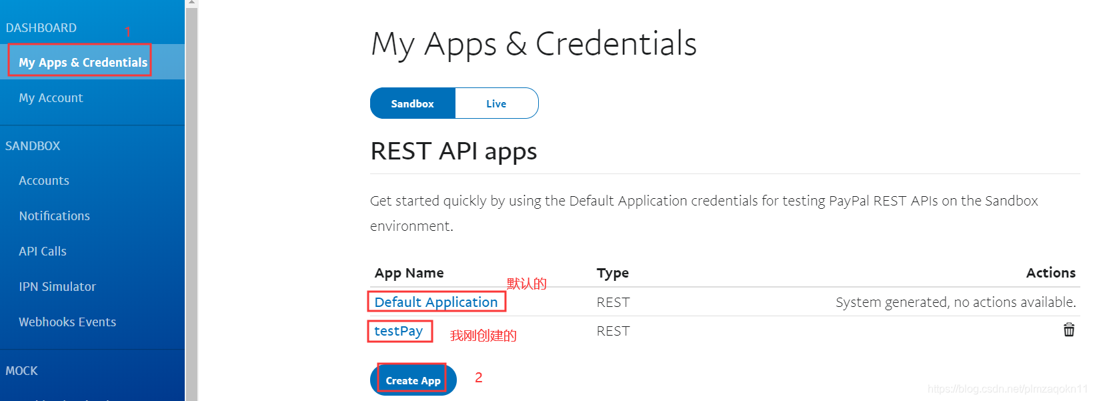Launch the IPN Simulator
The image size is (1093, 401).
(57, 287)
